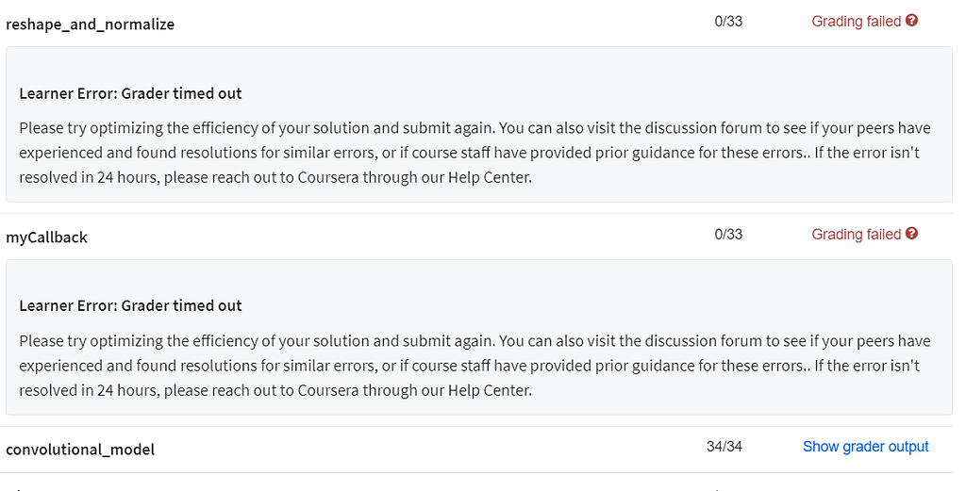This screenshot has height=491, width=966.
Task: Click Grading failed status for reshape_and_normalize
Action: pyautogui.click(x=856, y=22)
